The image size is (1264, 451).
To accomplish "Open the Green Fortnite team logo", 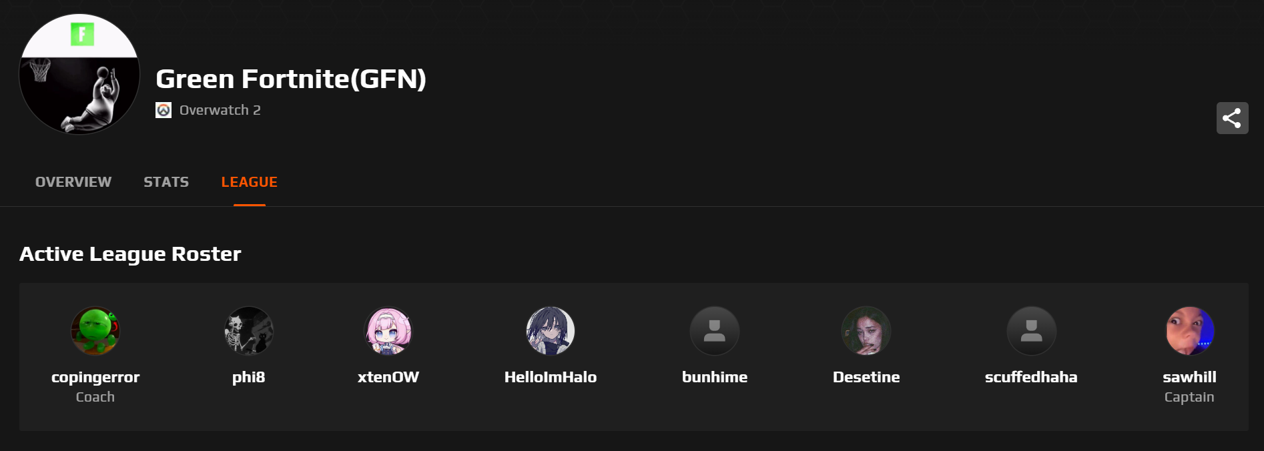I will pos(79,74).
